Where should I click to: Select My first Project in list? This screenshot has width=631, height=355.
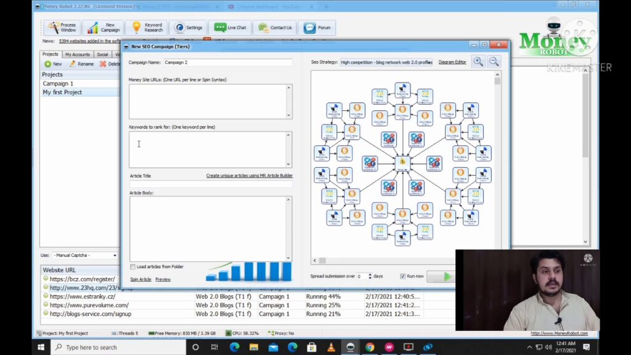tap(79, 92)
